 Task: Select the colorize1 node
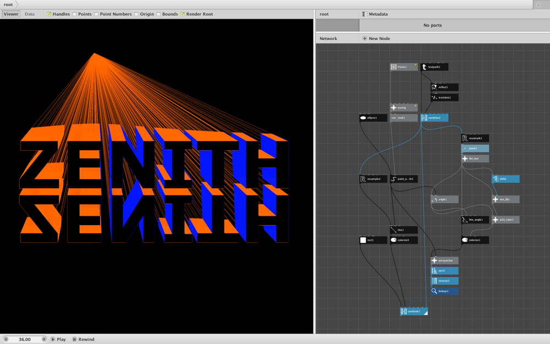[475, 240]
